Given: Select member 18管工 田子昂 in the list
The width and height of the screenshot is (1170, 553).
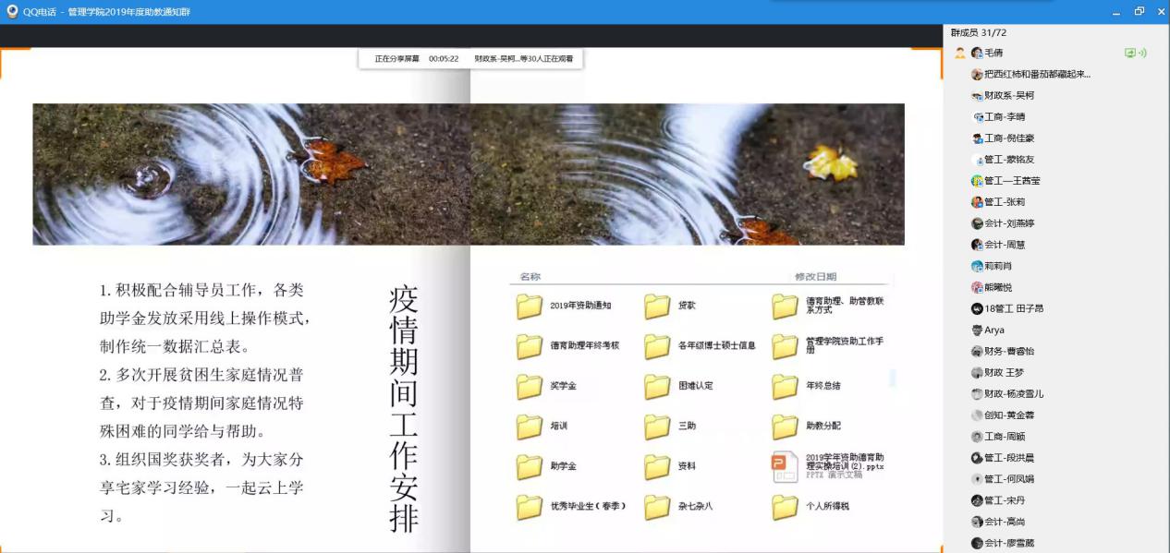Looking at the screenshot, I should pyautogui.click(x=1013, y=308).
